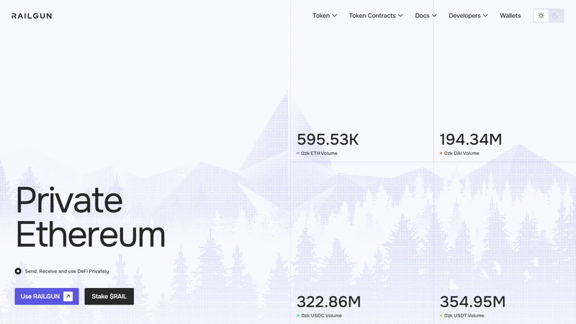Click the RAILGUN logo in header
This screenshot has width=576, height=324.
click(32, 16)
